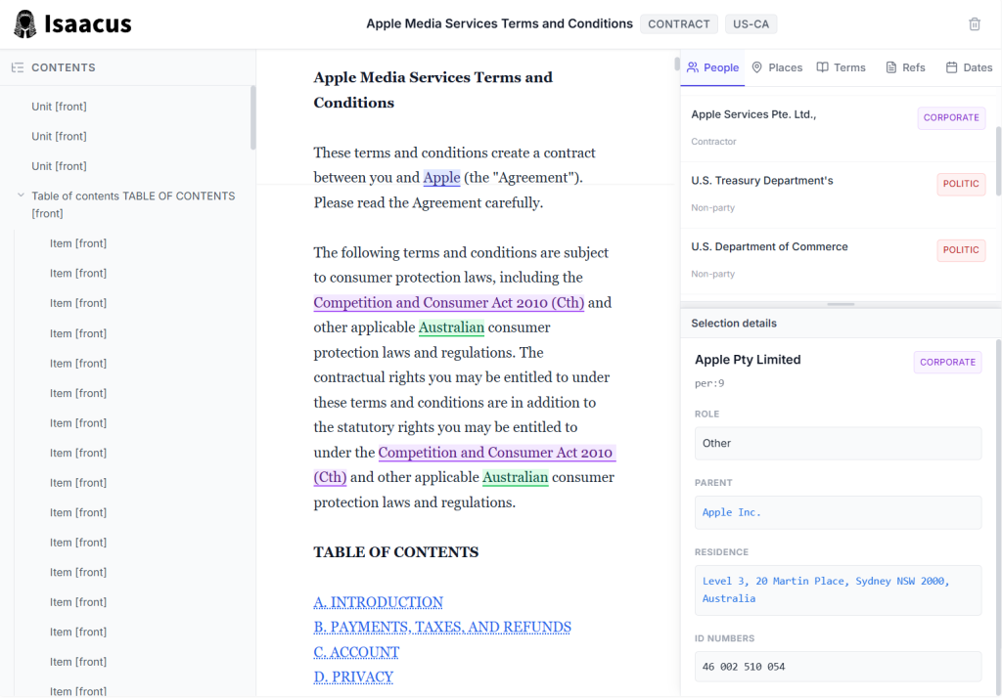Click the panel divider resize handle

tap(841, 304)
